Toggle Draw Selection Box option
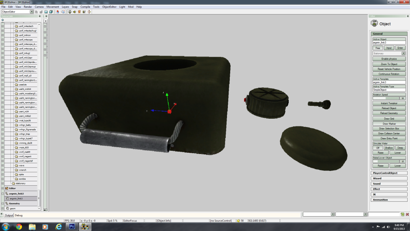Viewport: 410px width, 231px height. pos(389,128)
